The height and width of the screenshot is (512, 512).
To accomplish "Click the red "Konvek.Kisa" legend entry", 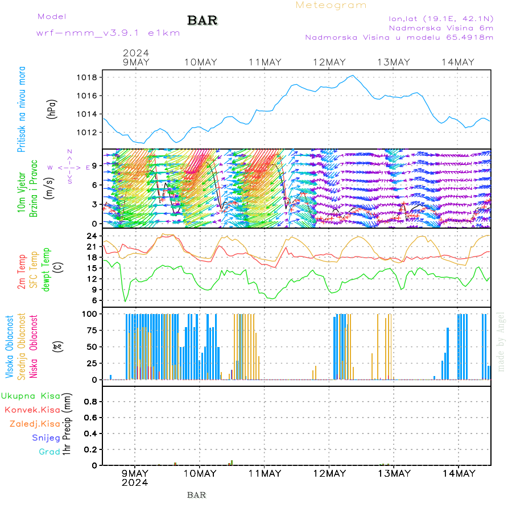I will (x=32, y=410).
